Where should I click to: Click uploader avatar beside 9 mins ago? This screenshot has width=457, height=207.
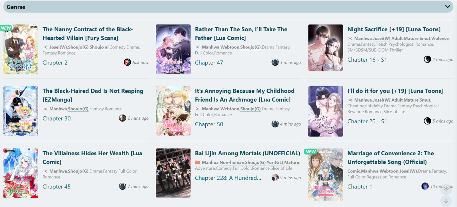275,178
